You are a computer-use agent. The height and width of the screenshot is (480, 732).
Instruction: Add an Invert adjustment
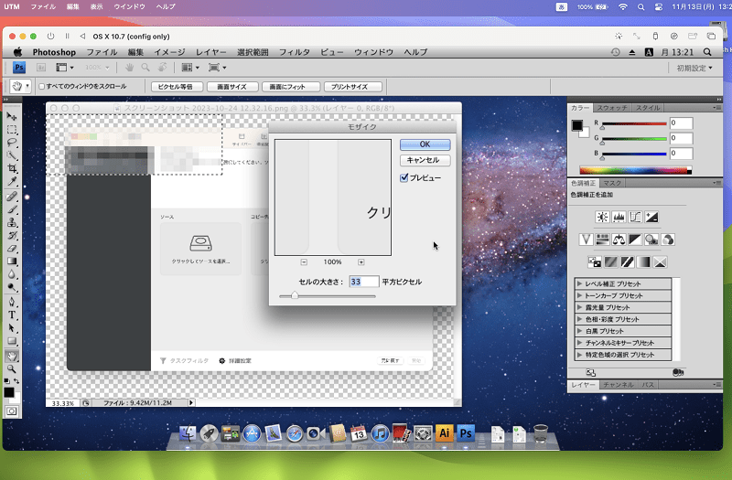(x=594, y=262)
